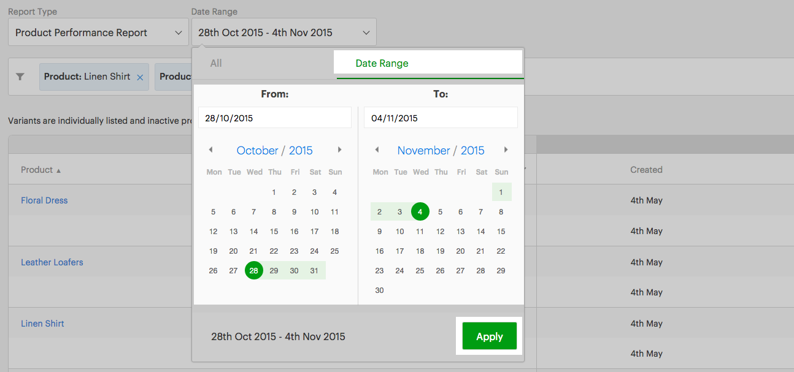This screenshot has width=794, height=372.
Task: Go to previous month in October calendar
Action: 210,150
